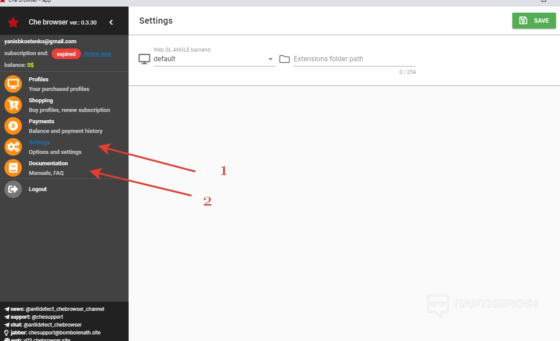Focus the Extensions folder path field
Image resolution: width=560 pixels, height=341 pixels.
(354, 59)
